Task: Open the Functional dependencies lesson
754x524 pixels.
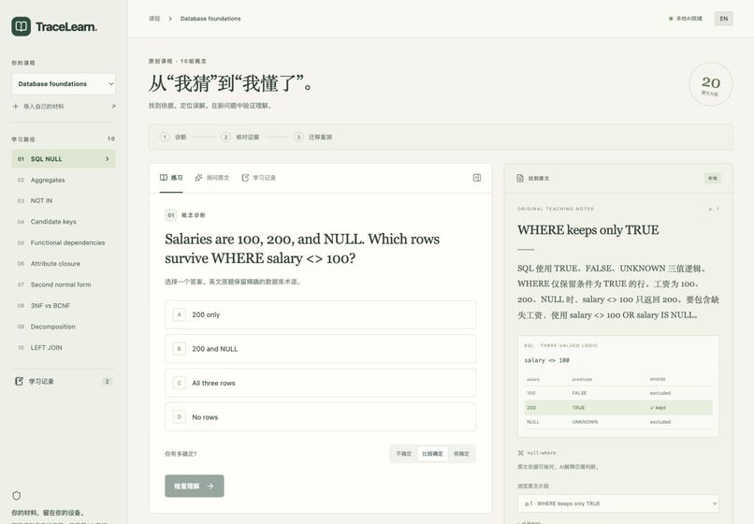Action: pyautogui.click(x=64, y=242)
